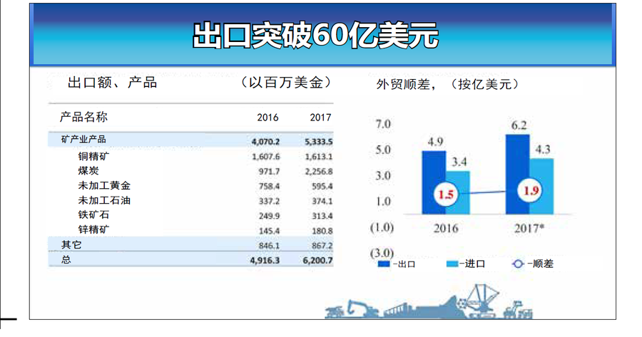Click the value 1,607.6
The image size is (642, 337).
click(x=266, y=157)
